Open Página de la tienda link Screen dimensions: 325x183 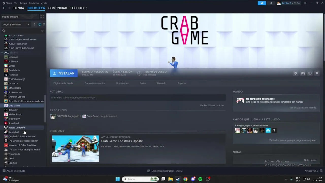(63, 83)
